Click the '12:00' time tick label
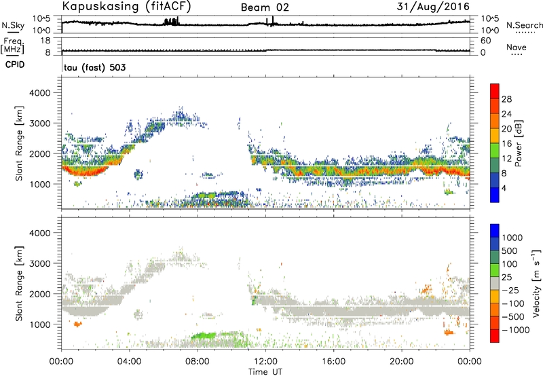 coord(265,362)
